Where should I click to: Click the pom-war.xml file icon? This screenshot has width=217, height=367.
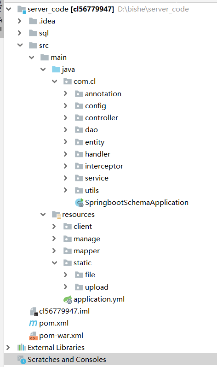click(x=33, y=336)
